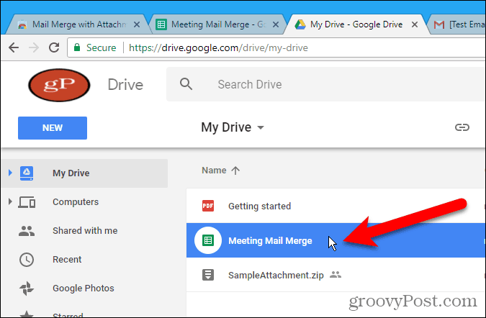Click the blue NEW button
The height and width of the screenshot is (318, 486).
(x=53, y=128)
